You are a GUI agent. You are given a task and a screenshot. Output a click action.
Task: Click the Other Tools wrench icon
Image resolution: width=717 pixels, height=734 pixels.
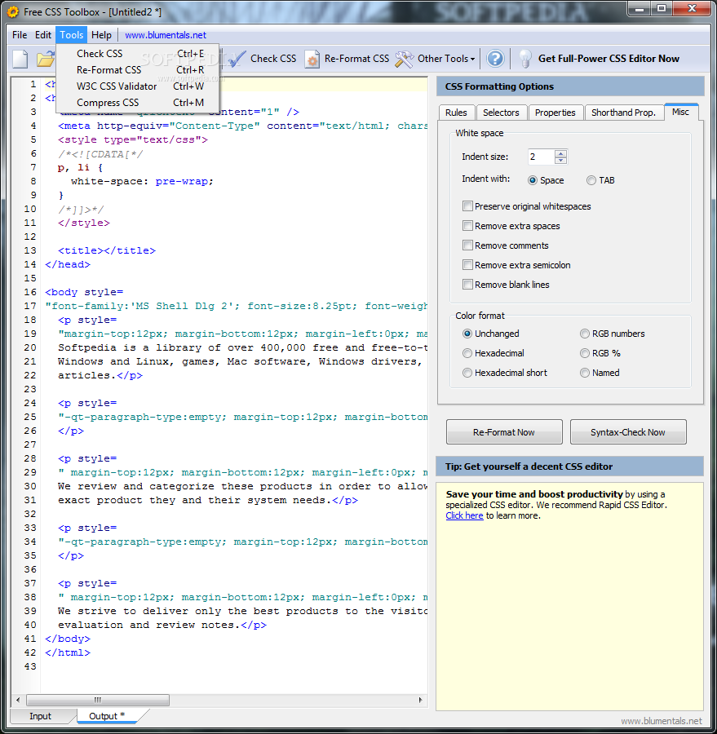(x=404, y=59)
